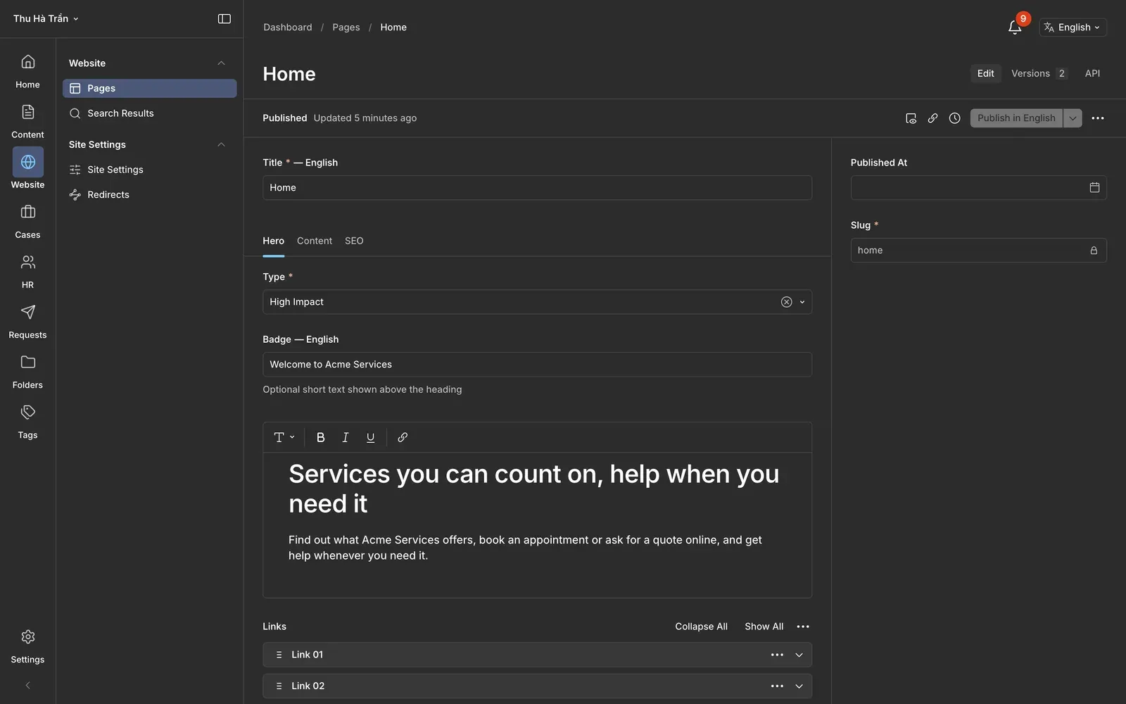Open Cases section in sidebar

27,221
